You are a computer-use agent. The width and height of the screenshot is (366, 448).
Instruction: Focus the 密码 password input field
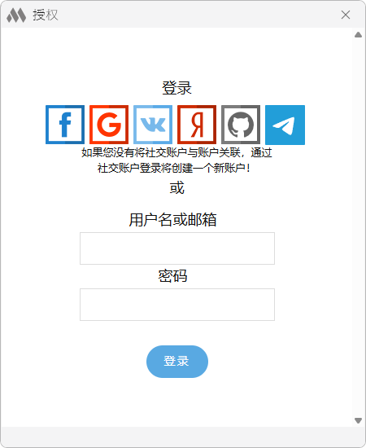(177, 305)
